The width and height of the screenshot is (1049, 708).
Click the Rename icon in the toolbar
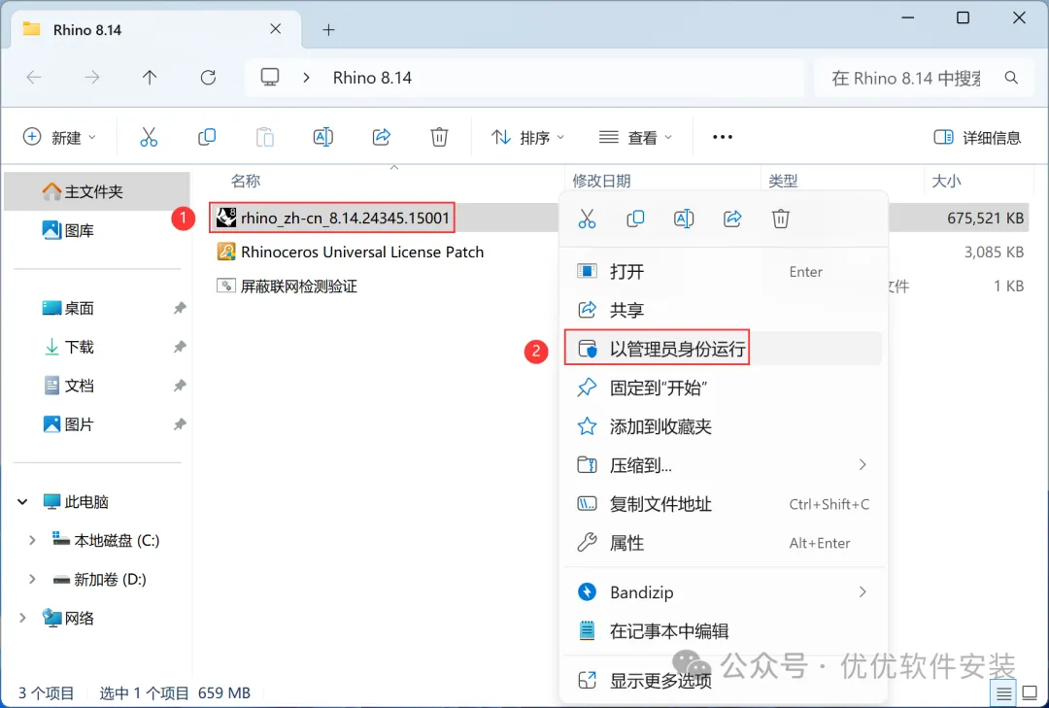click(x=323, y=137)
